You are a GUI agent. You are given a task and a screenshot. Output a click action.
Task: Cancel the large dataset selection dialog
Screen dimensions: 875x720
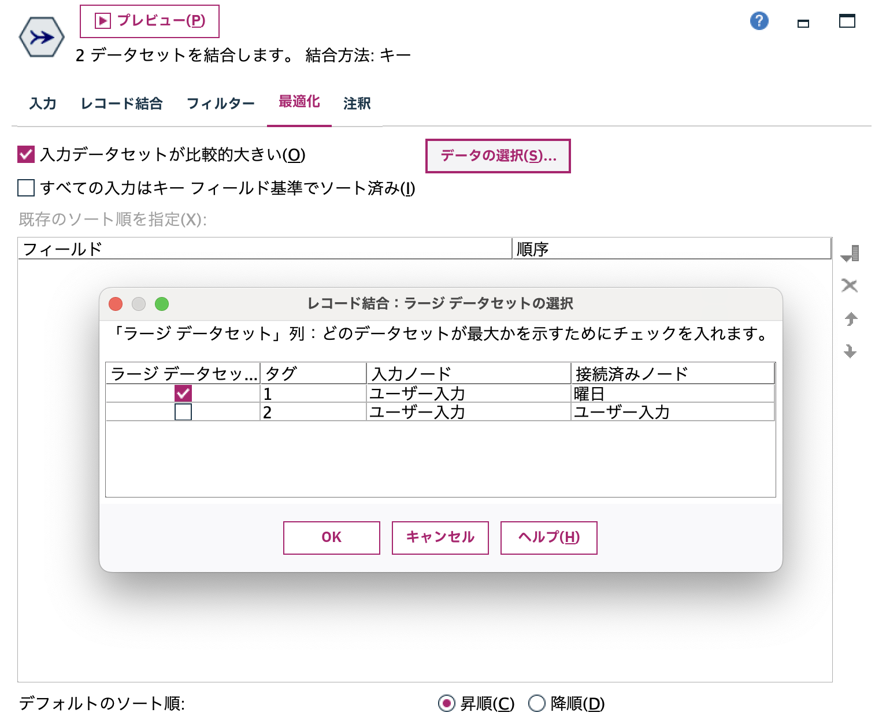pyautogui.click(x=440, y=537)
